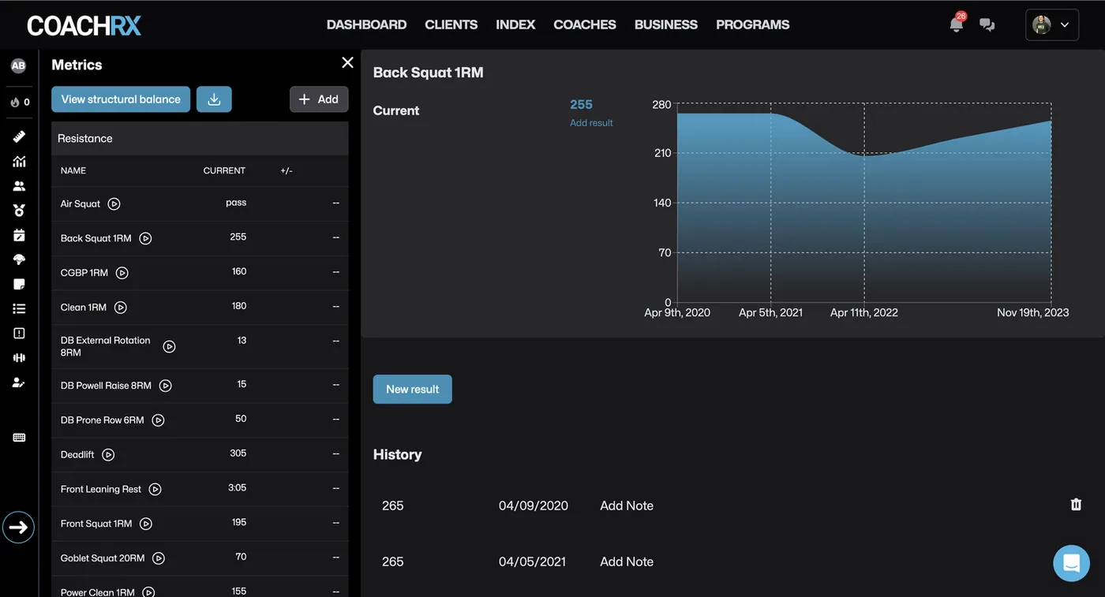Play the CGBP 1RM video icon

click(x=122, y=273)
